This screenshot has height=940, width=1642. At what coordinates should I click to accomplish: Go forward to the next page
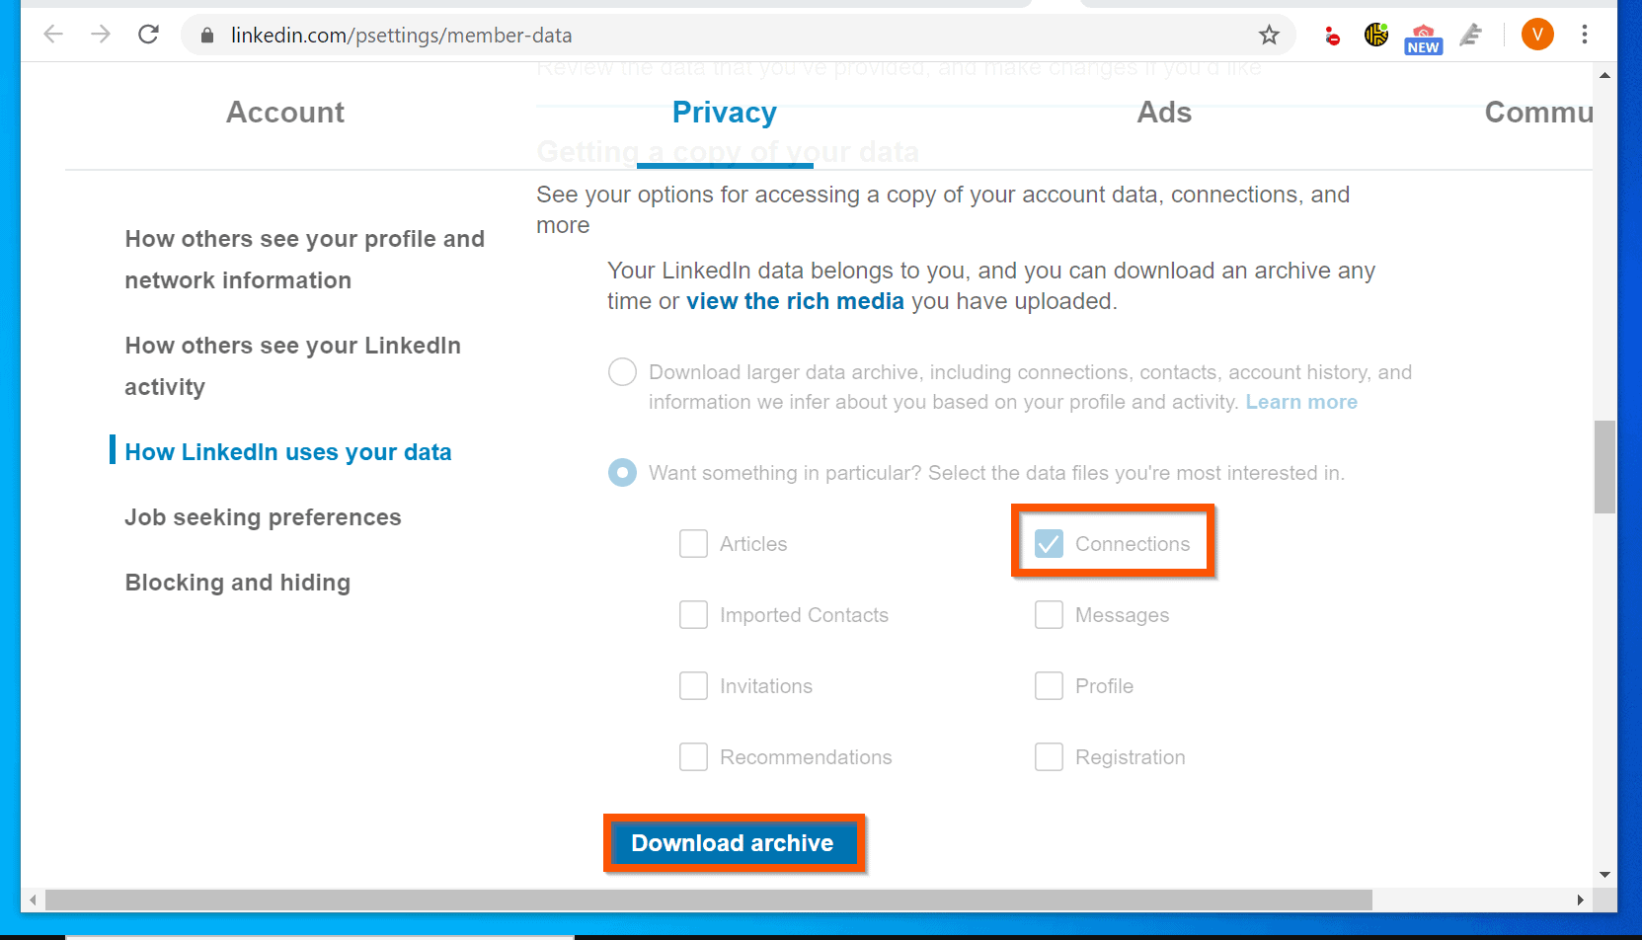100,34
